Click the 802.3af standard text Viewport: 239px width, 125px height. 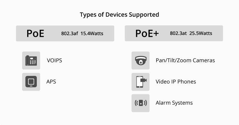pyautogui.click(x=69, y=33)
